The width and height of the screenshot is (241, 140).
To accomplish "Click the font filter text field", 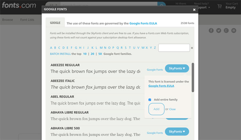I will point(174,48).
